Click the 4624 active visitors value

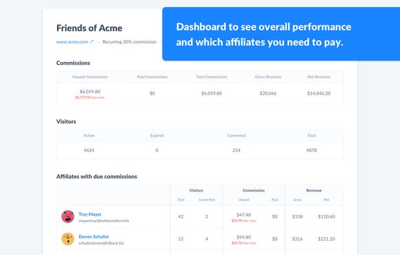pyautogui.click(x=89, y=150)
